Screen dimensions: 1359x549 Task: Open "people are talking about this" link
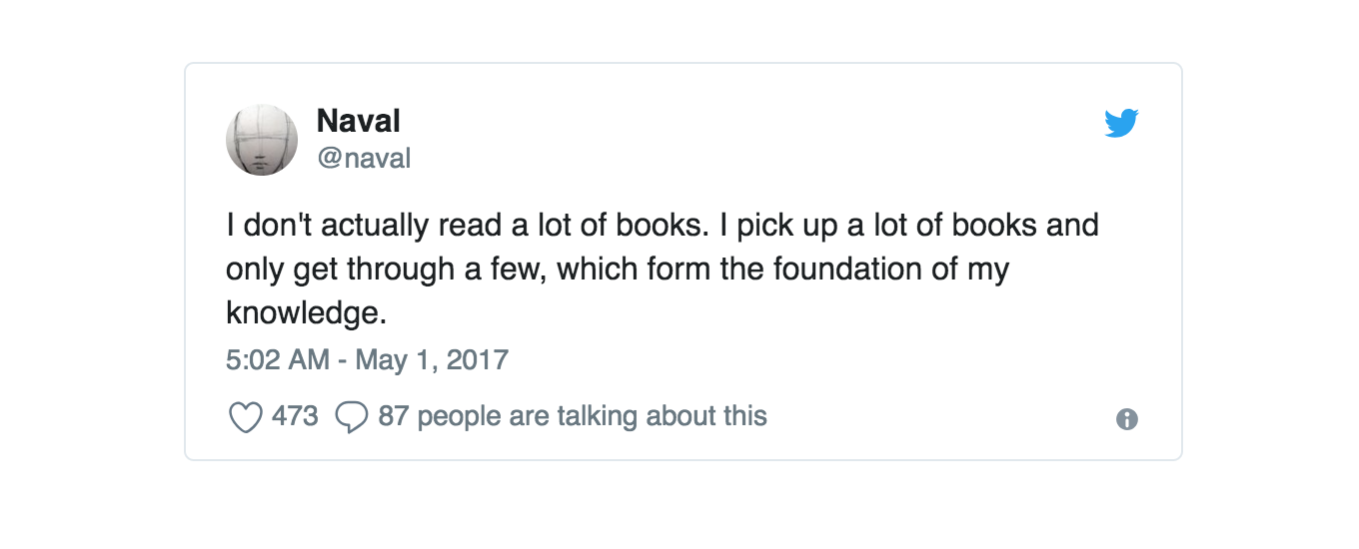point(592,415)
